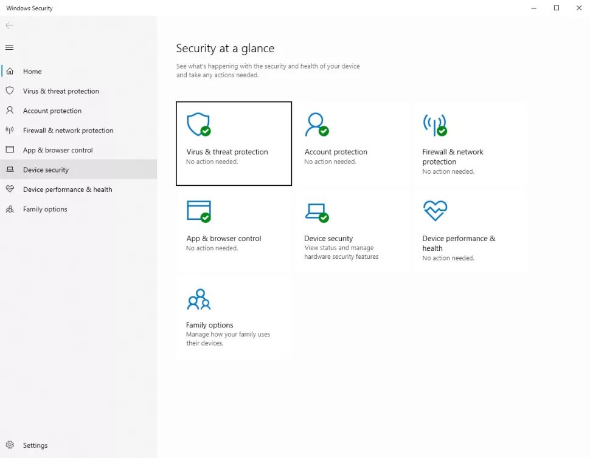Screen dimensions: 590x458
Task: Click the antenna icon in the sidebar
Action: 10,130
